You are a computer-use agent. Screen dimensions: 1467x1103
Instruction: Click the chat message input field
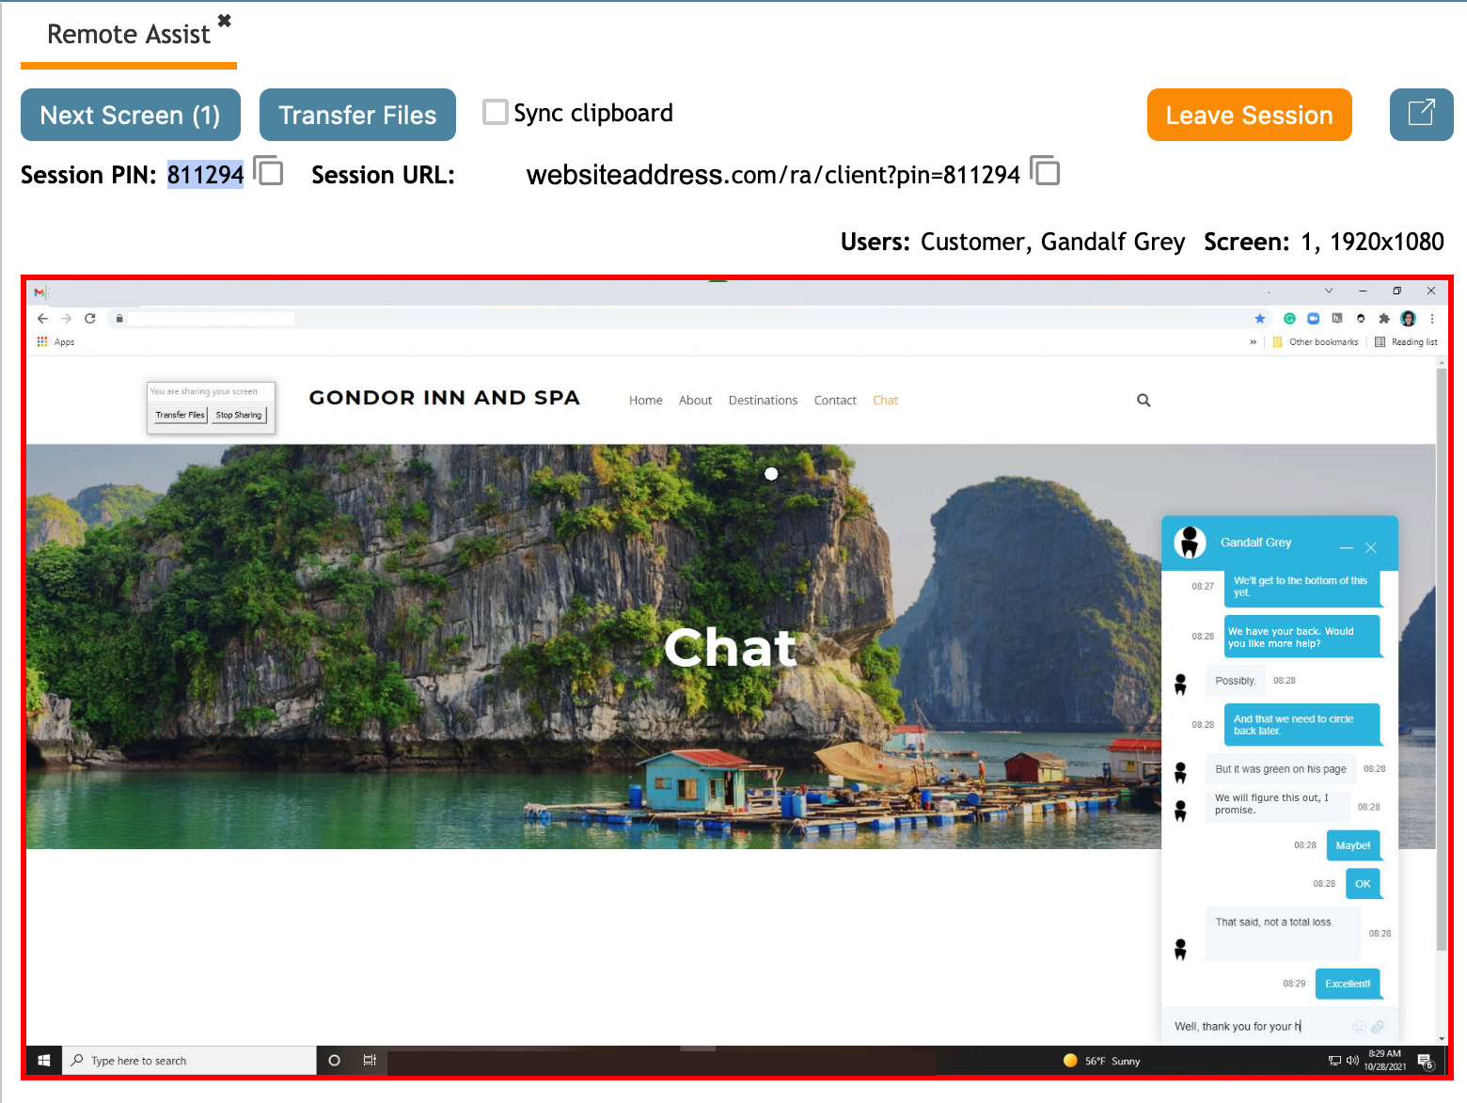(1258, 1027)
